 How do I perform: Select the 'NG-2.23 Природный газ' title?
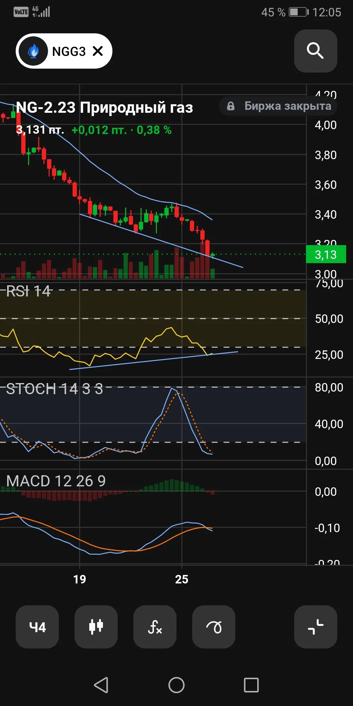[x=105, y=107]
